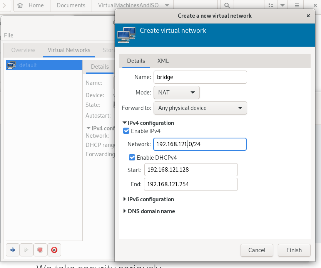Click the add network plus icon
This screenshot has width=321, height=268.
pos(13,250)
